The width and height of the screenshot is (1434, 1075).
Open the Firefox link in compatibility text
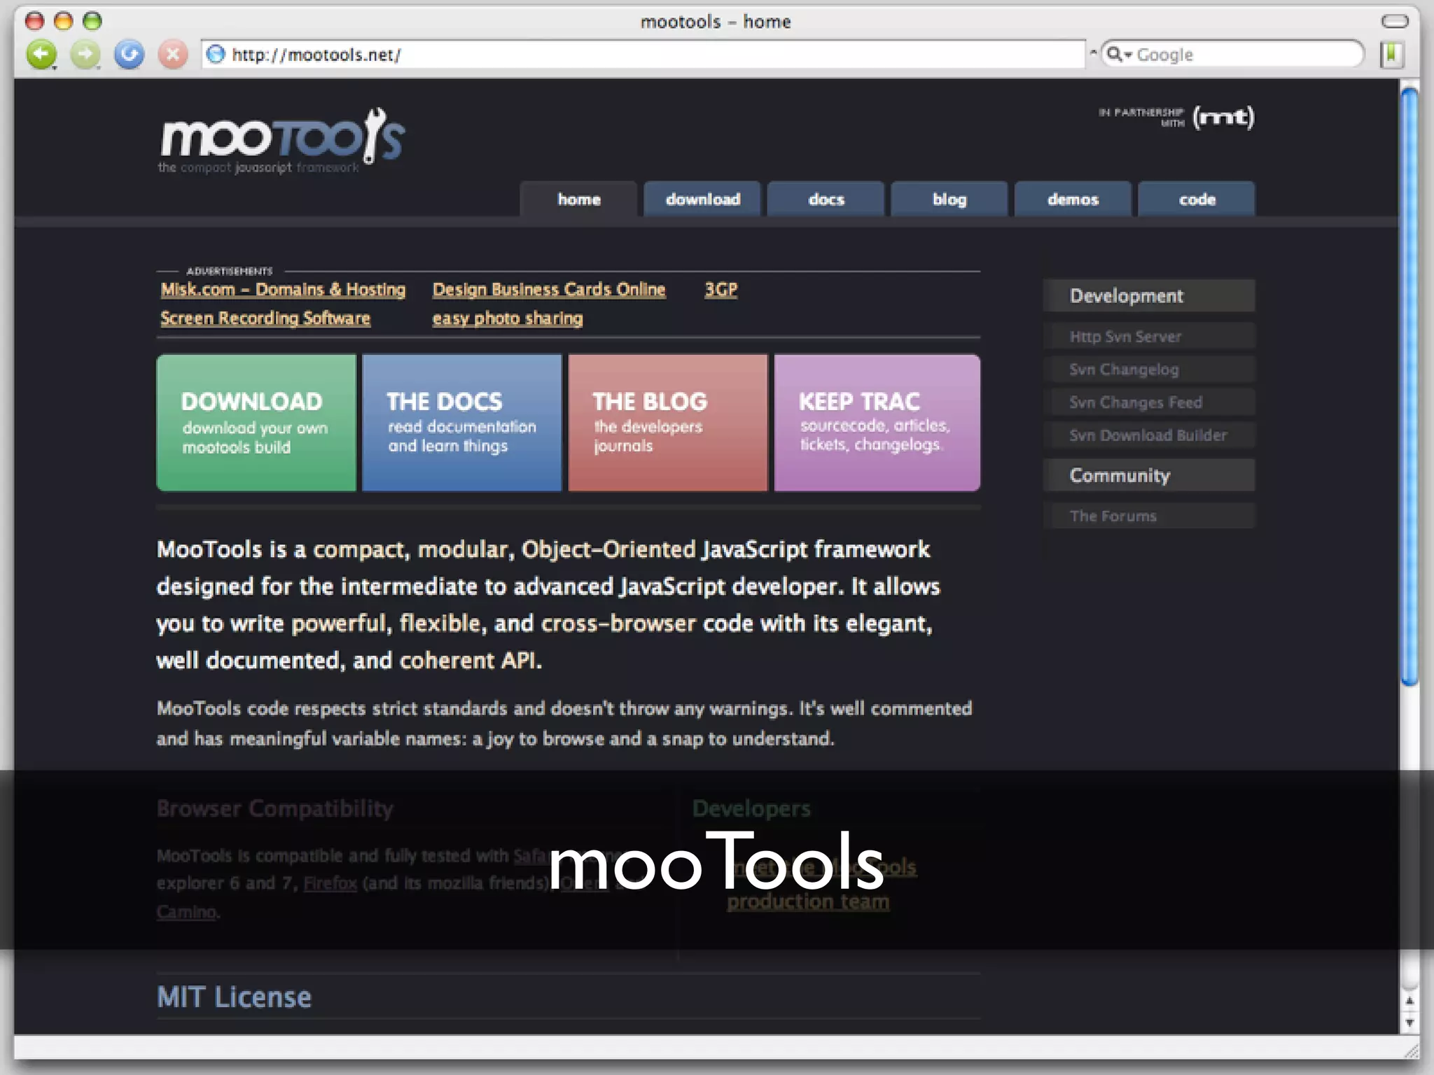330,883
